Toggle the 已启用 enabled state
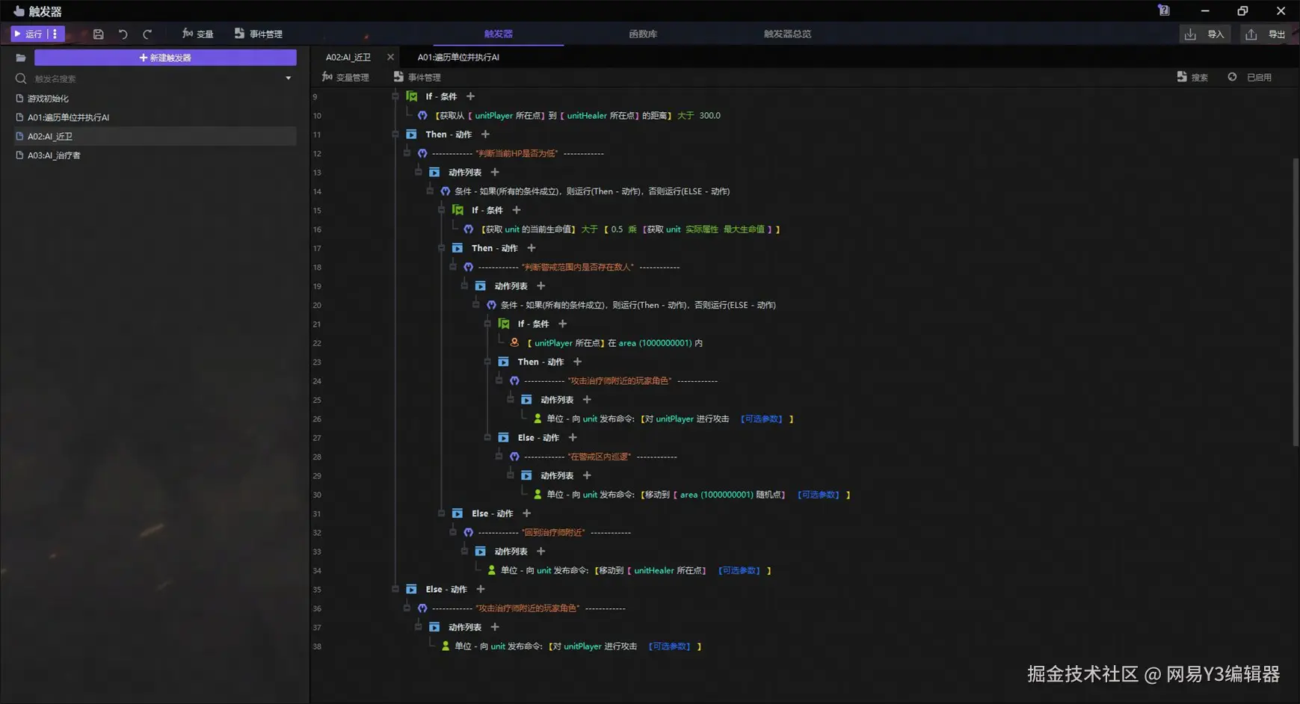1300x704 pixels. (x=1250, y=77)
